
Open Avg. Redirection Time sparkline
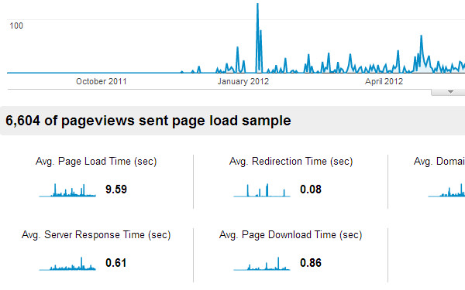(262, 190)
